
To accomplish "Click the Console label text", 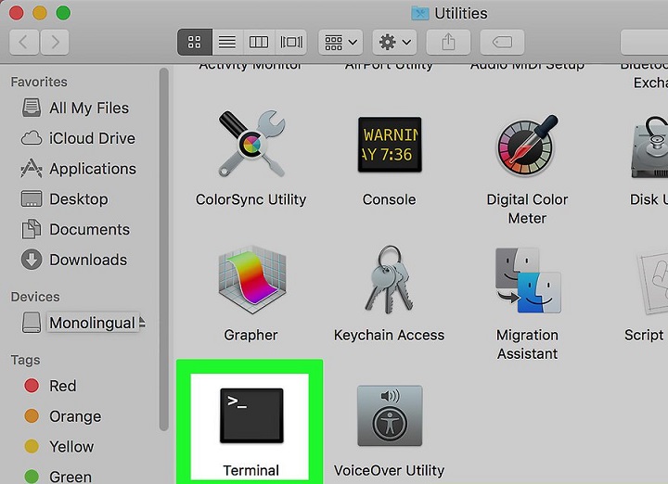I will click(389, 199).
